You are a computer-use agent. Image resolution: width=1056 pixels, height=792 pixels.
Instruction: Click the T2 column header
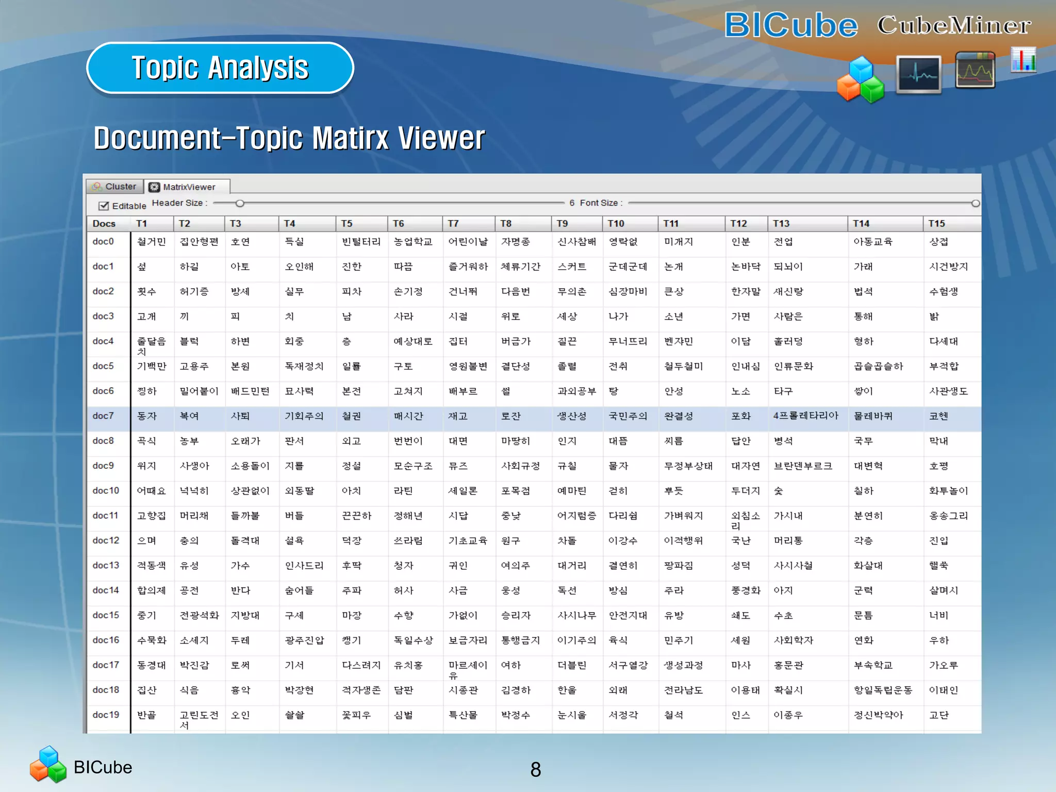(x=199, y=223)
